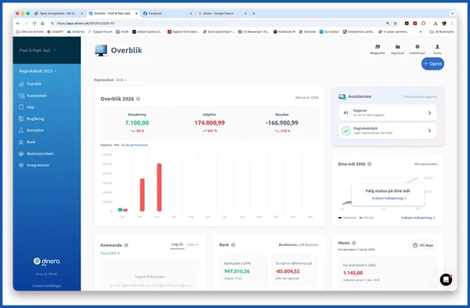
Task: Switch to dinero Google Search tab
Action: pyautogui.click(x=222, y=13)
